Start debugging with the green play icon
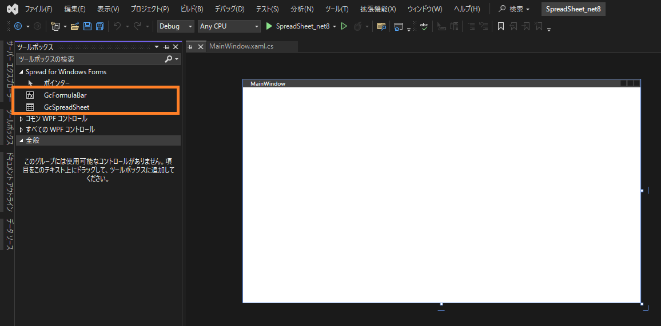 269,26
